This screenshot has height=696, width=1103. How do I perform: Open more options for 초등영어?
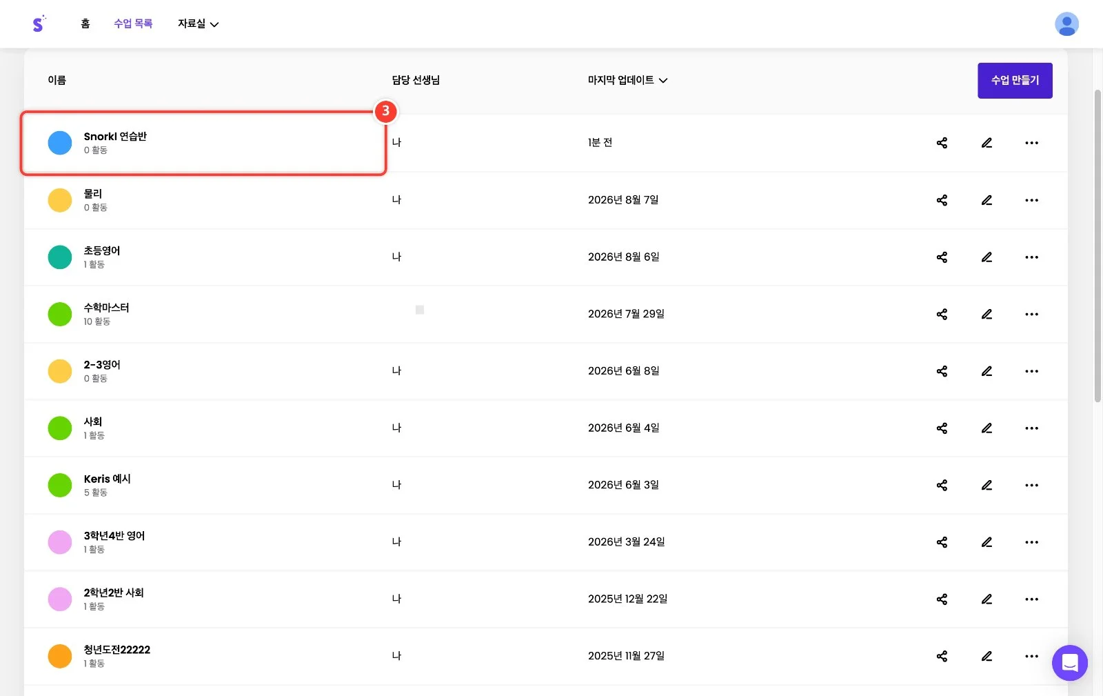click(x=1031, y=257)
